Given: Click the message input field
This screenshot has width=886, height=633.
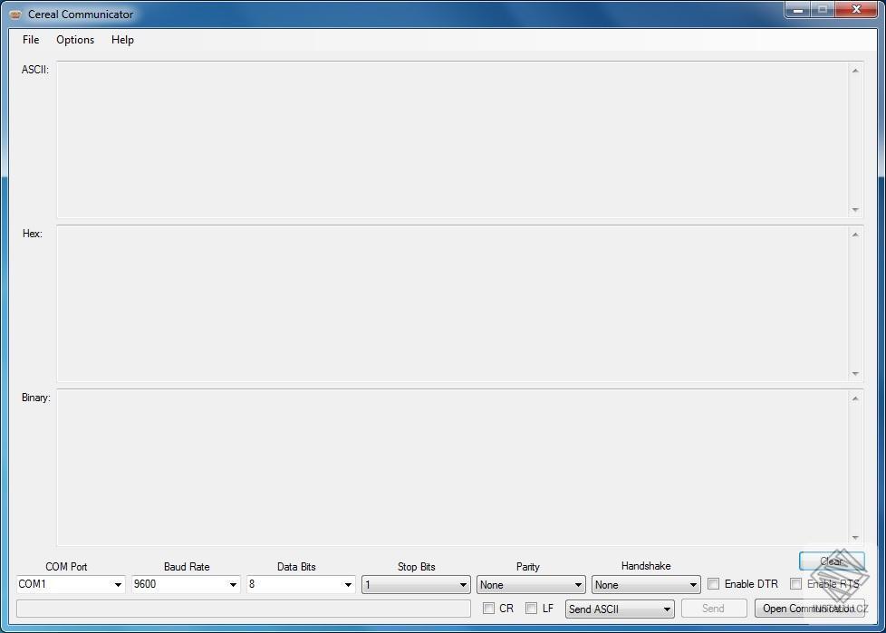Looking at the screenshot, I should (244, 609).
